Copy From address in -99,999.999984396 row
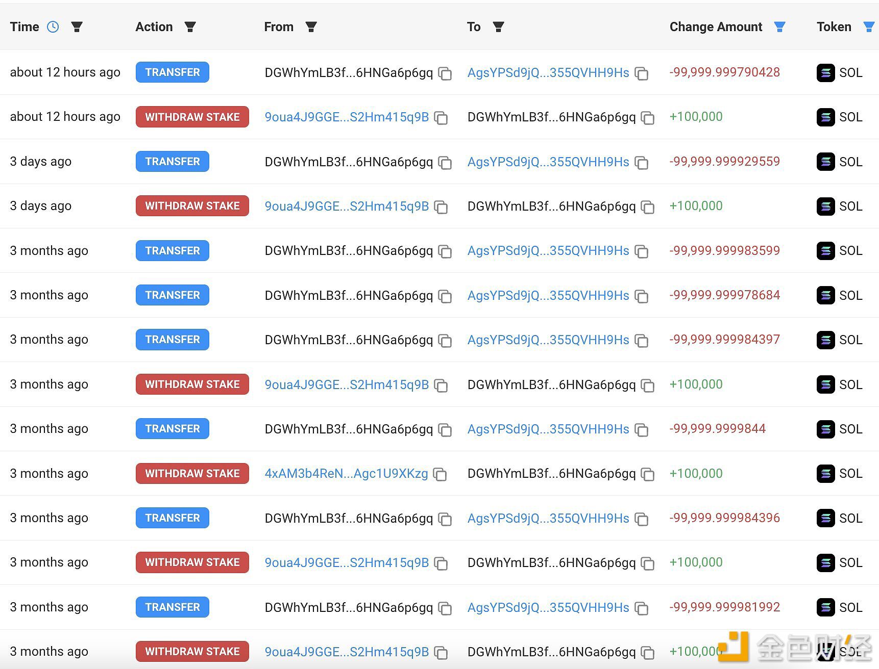The width and height of the screenshot is (879, 669). (445, 519)
